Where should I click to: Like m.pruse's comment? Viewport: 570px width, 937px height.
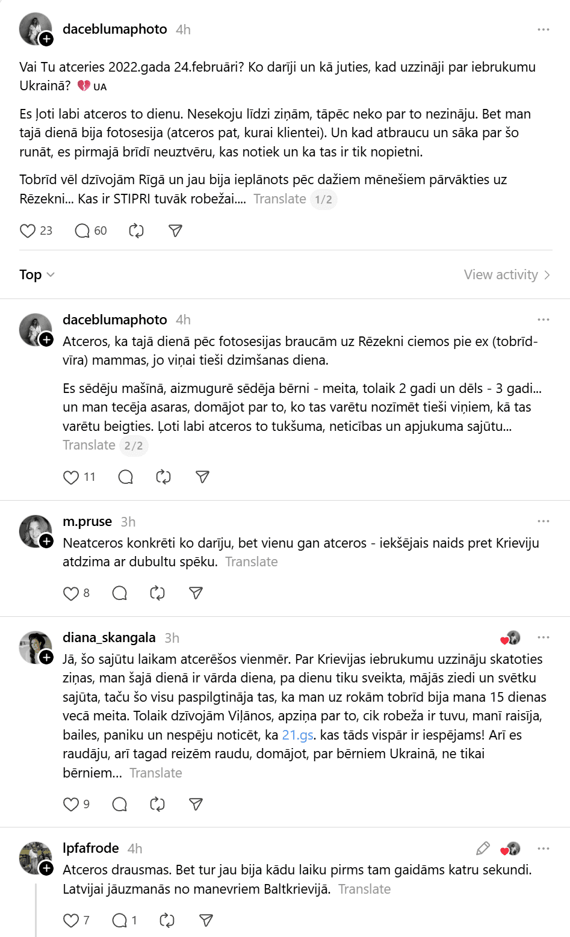click(71, 593)
